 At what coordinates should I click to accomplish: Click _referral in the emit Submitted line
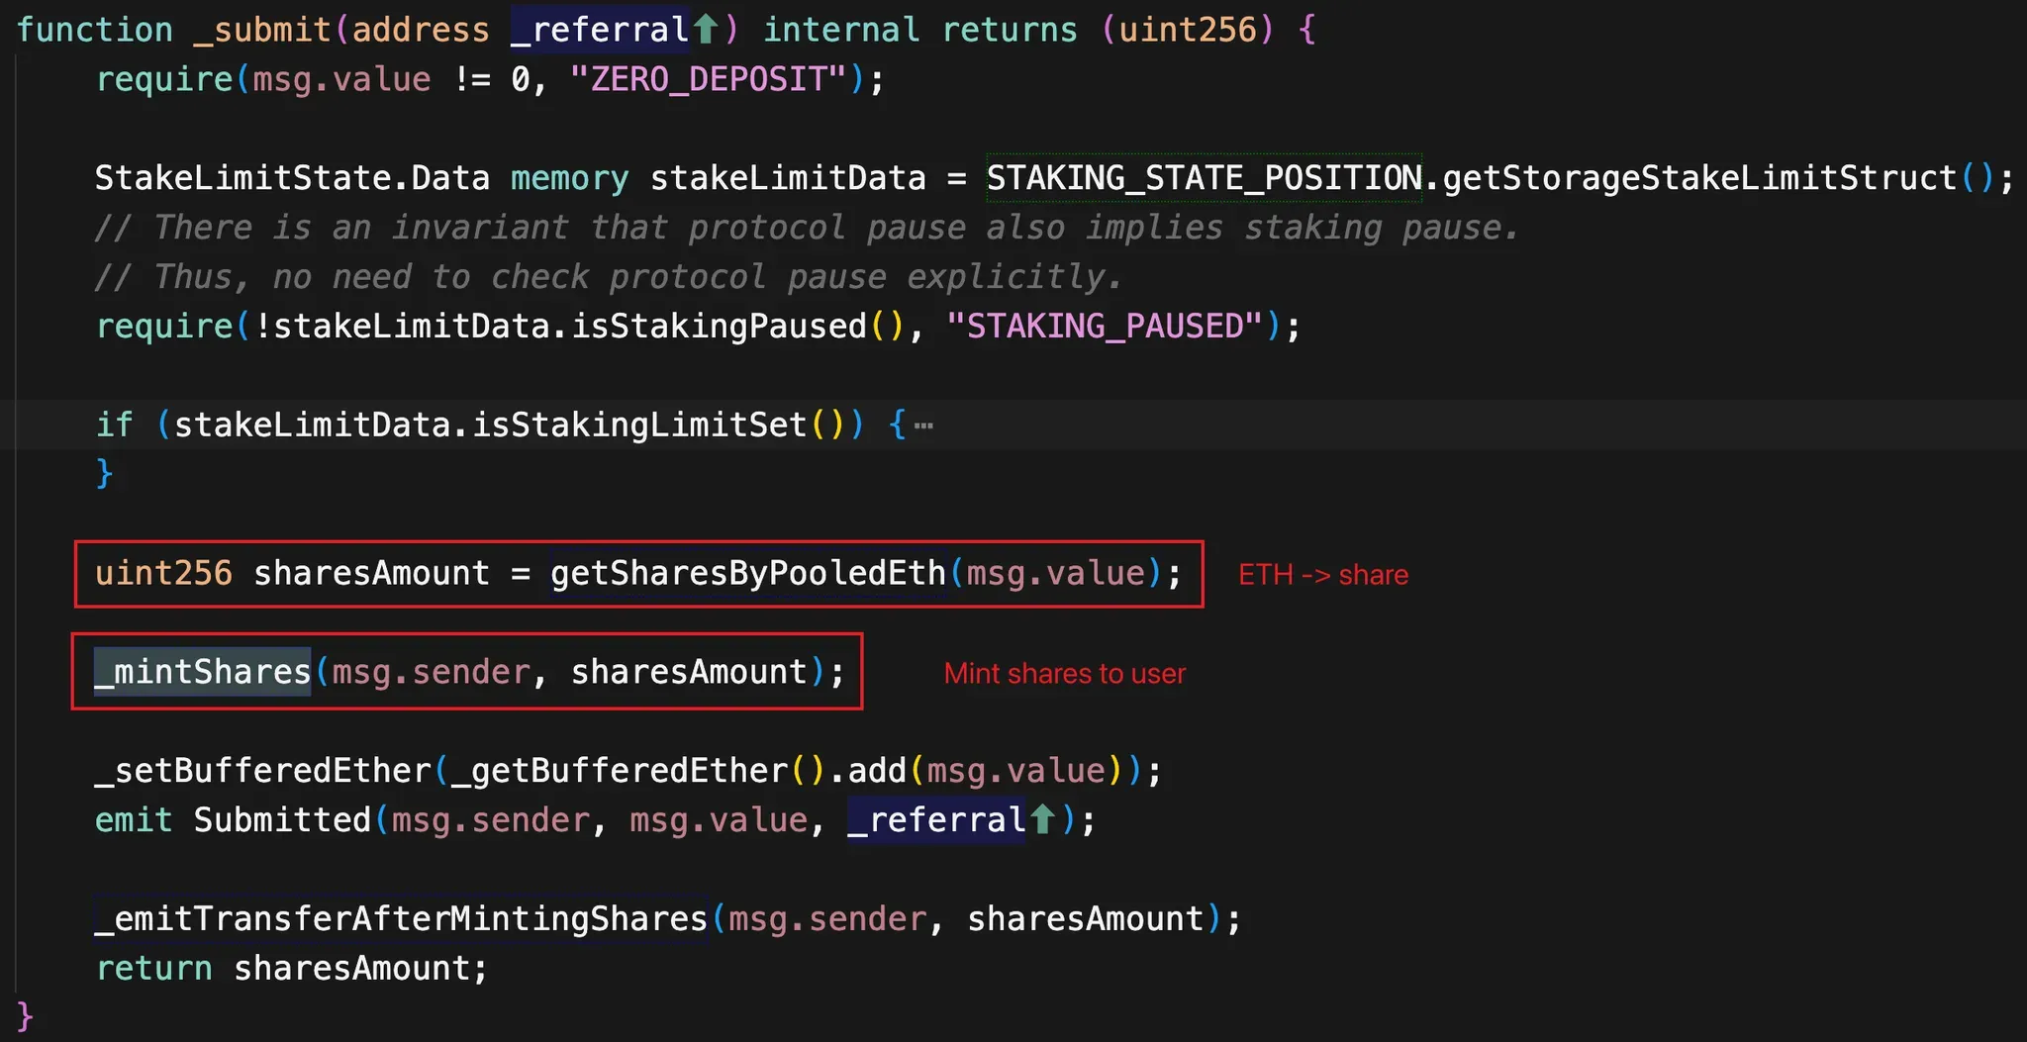tap(937, 820)
